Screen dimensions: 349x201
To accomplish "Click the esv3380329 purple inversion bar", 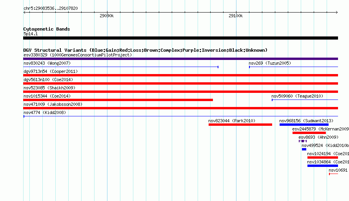I will (x=180, y=59).
